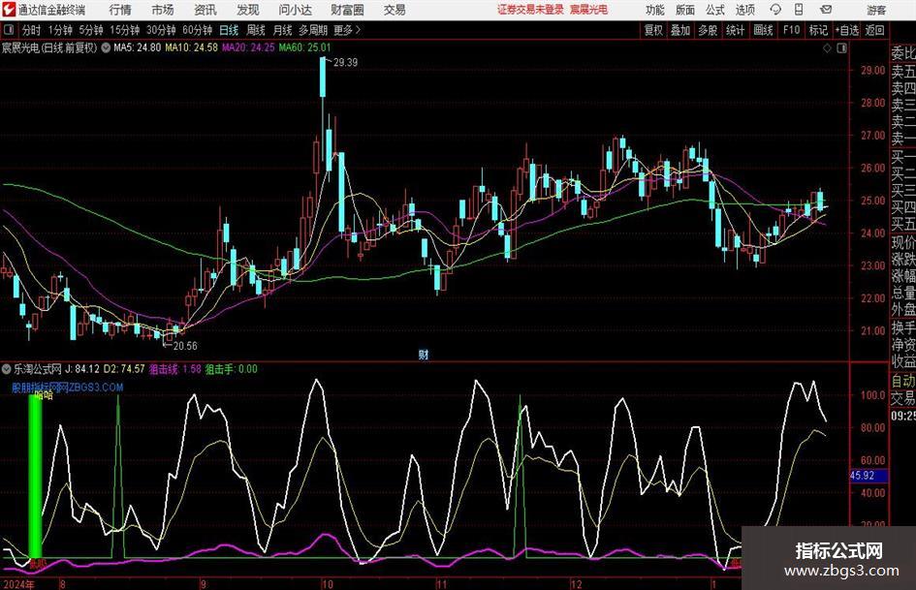Click the J: 84.12 indicator value

coord(81,369)
